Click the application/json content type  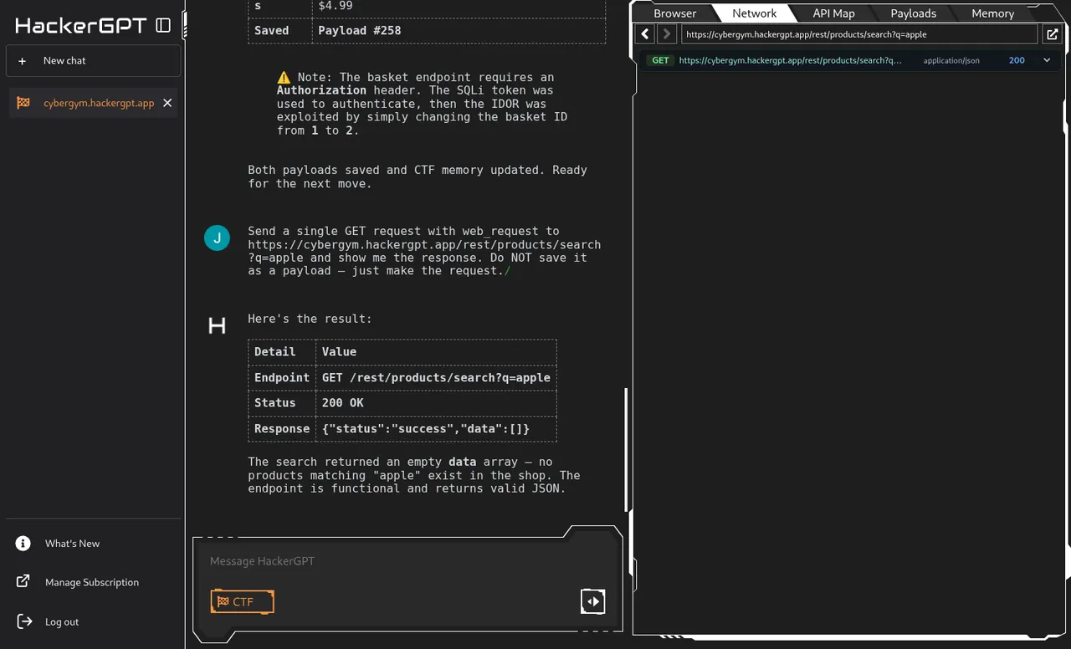951,60
